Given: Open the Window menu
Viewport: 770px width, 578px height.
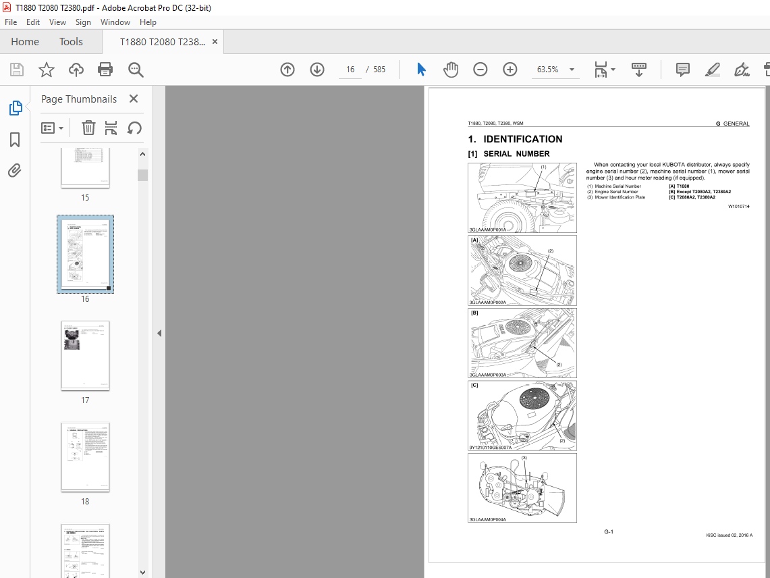Looking at the screenshot, I should [115, 22].
